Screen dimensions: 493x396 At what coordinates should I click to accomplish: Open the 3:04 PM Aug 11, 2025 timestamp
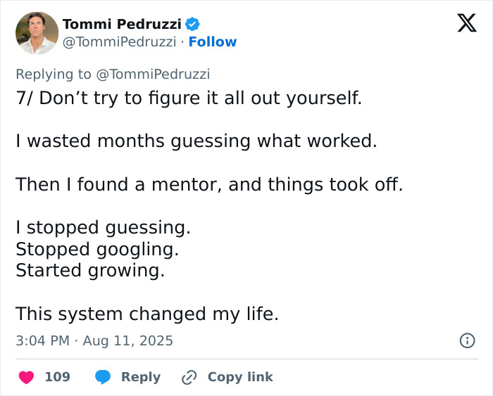[x=94, y=340]
